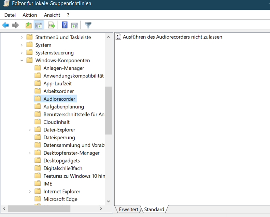Click the gray Forward arrow toolbar icon

[x=15, y=25]
